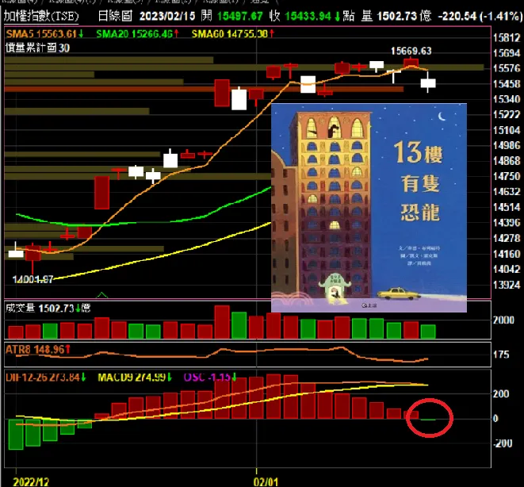Click the 13924 price axis label
Viewport: 524px width, 487px height.
click(x=507, y=285)
